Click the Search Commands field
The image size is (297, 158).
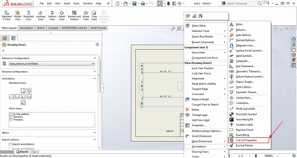click(x=241, y=3)
